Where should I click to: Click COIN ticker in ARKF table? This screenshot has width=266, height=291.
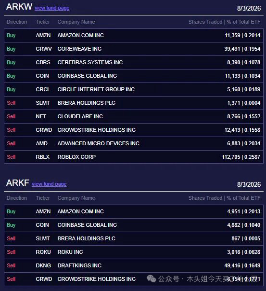click(42, 225)
